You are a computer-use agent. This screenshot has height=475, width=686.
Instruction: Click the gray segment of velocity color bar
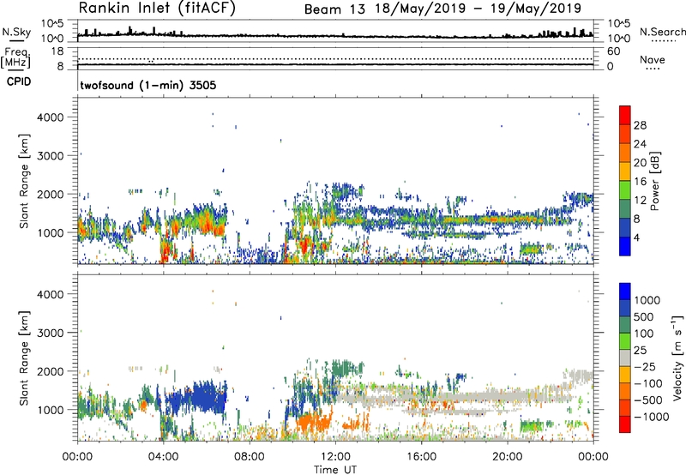click(625, 358)
